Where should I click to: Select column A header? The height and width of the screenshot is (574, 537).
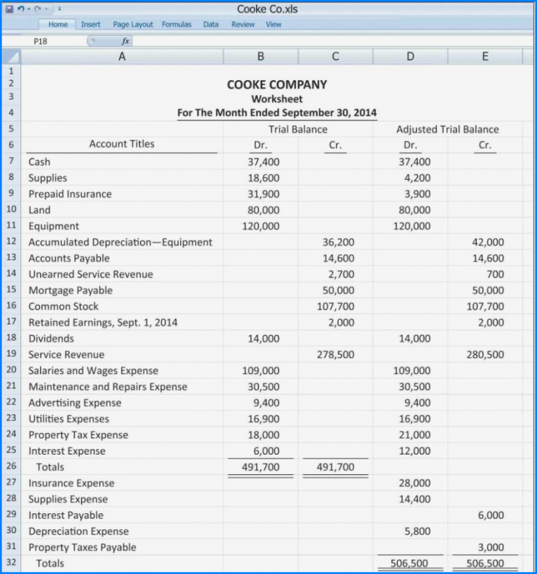tap(122, 57)
